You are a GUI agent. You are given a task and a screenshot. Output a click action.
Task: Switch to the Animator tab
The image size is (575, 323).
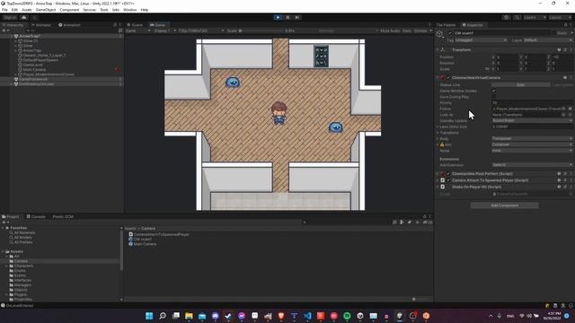tap(41, 25)
